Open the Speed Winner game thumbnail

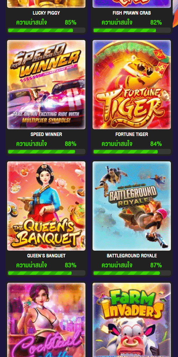coord(46,85)
